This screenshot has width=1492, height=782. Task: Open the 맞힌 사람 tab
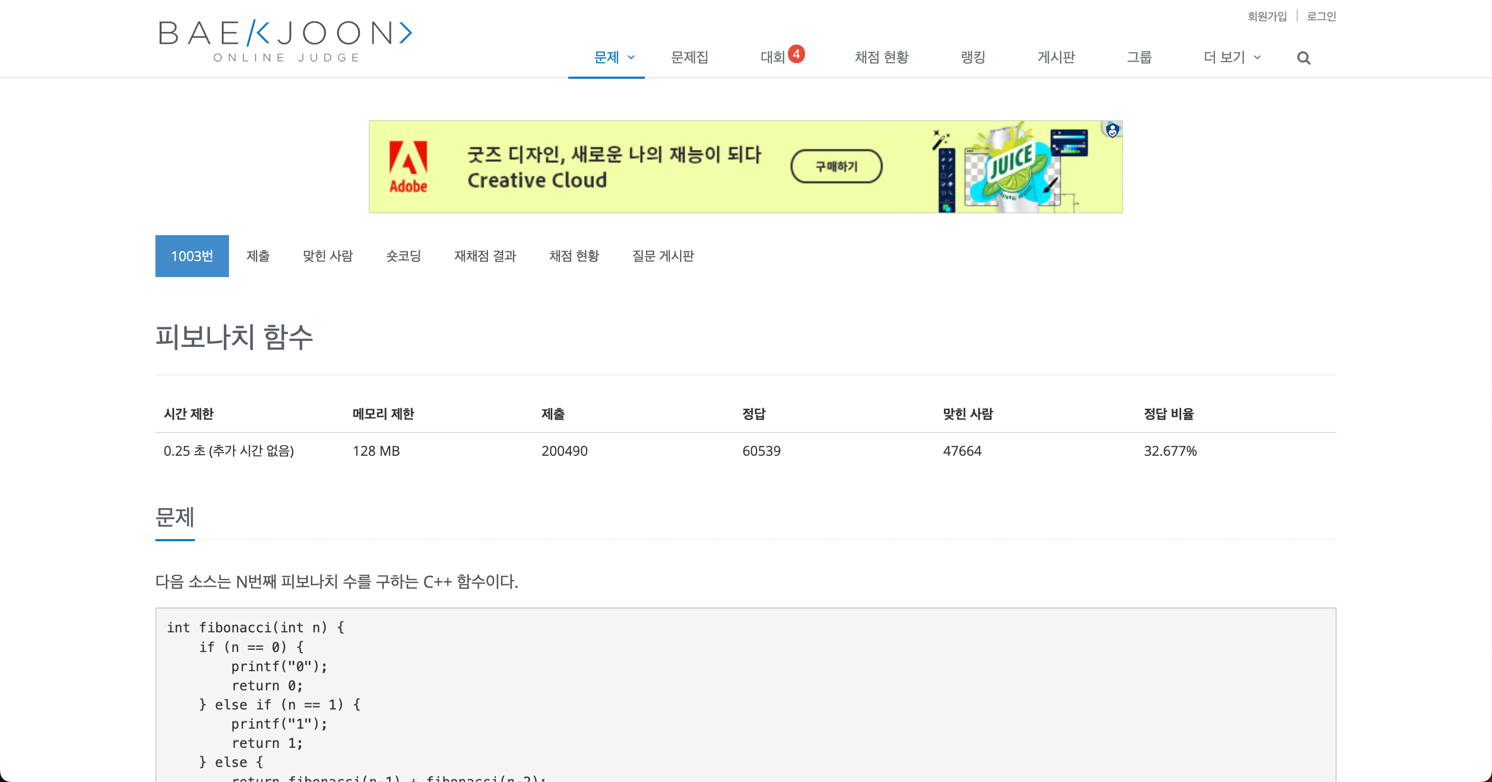click(x=328, y=256)
